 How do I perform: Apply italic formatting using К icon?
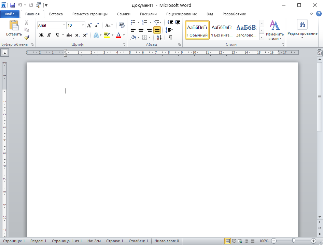(49, 35)
